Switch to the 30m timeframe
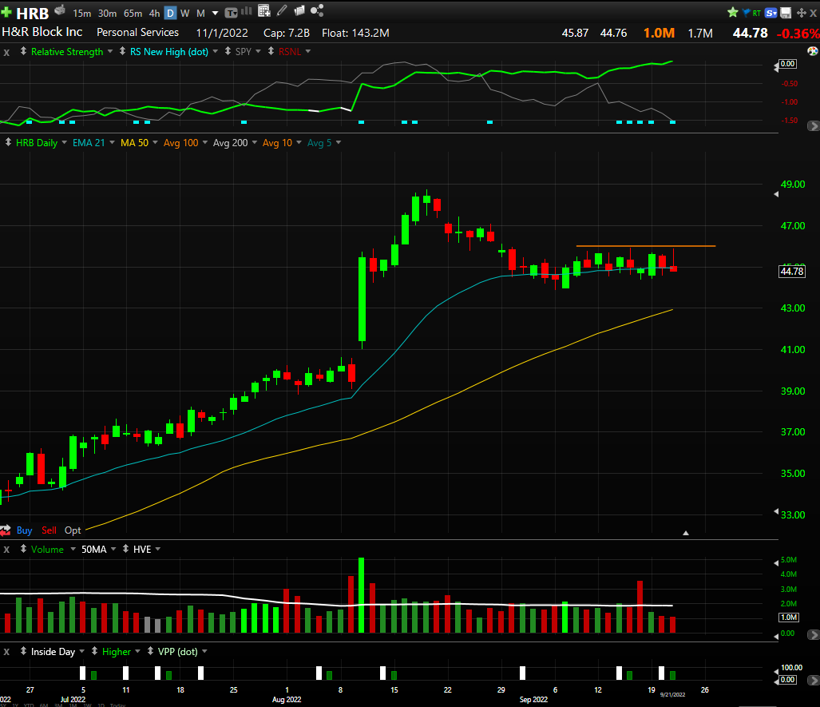Screen dimensions: 820x707 click(107, 13)
